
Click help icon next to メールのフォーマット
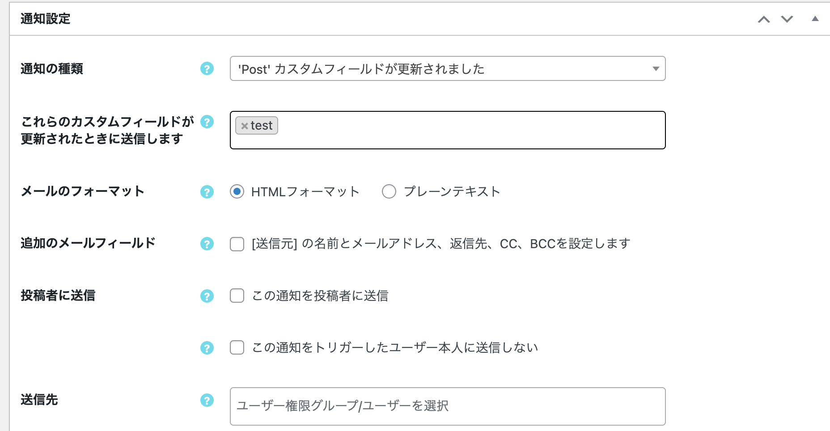pos(207,192)
